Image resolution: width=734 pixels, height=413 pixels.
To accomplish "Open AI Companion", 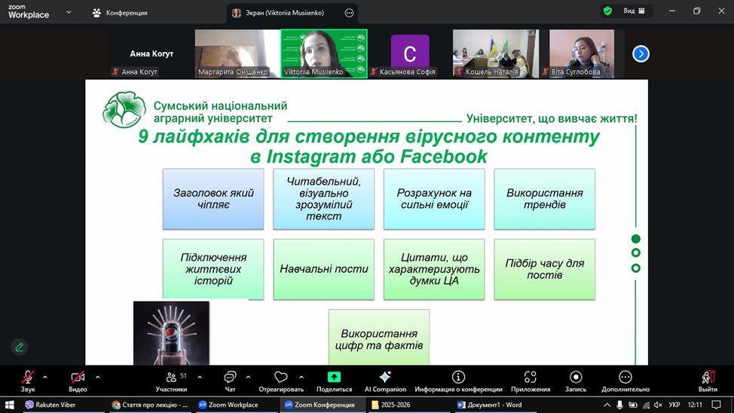I will (x=385, y=378).
